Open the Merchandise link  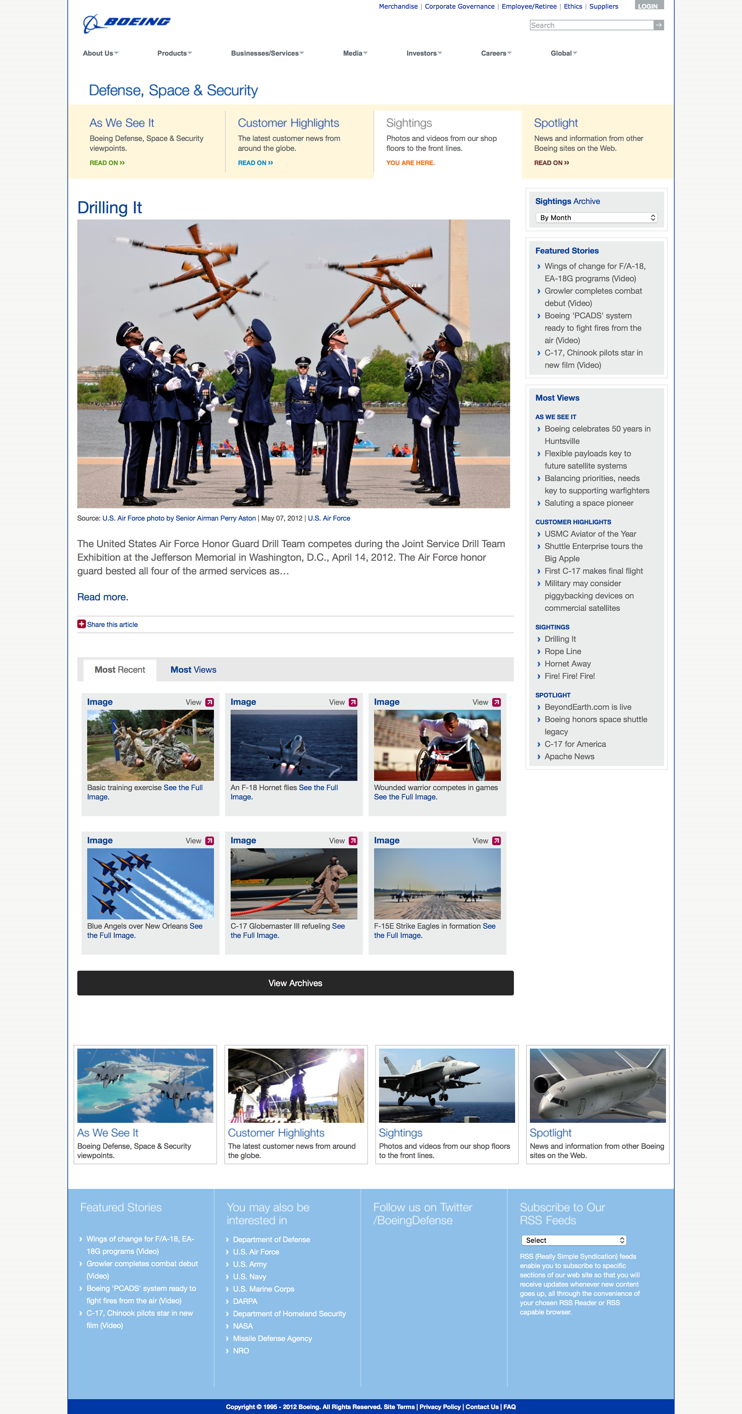pos(398,7)
